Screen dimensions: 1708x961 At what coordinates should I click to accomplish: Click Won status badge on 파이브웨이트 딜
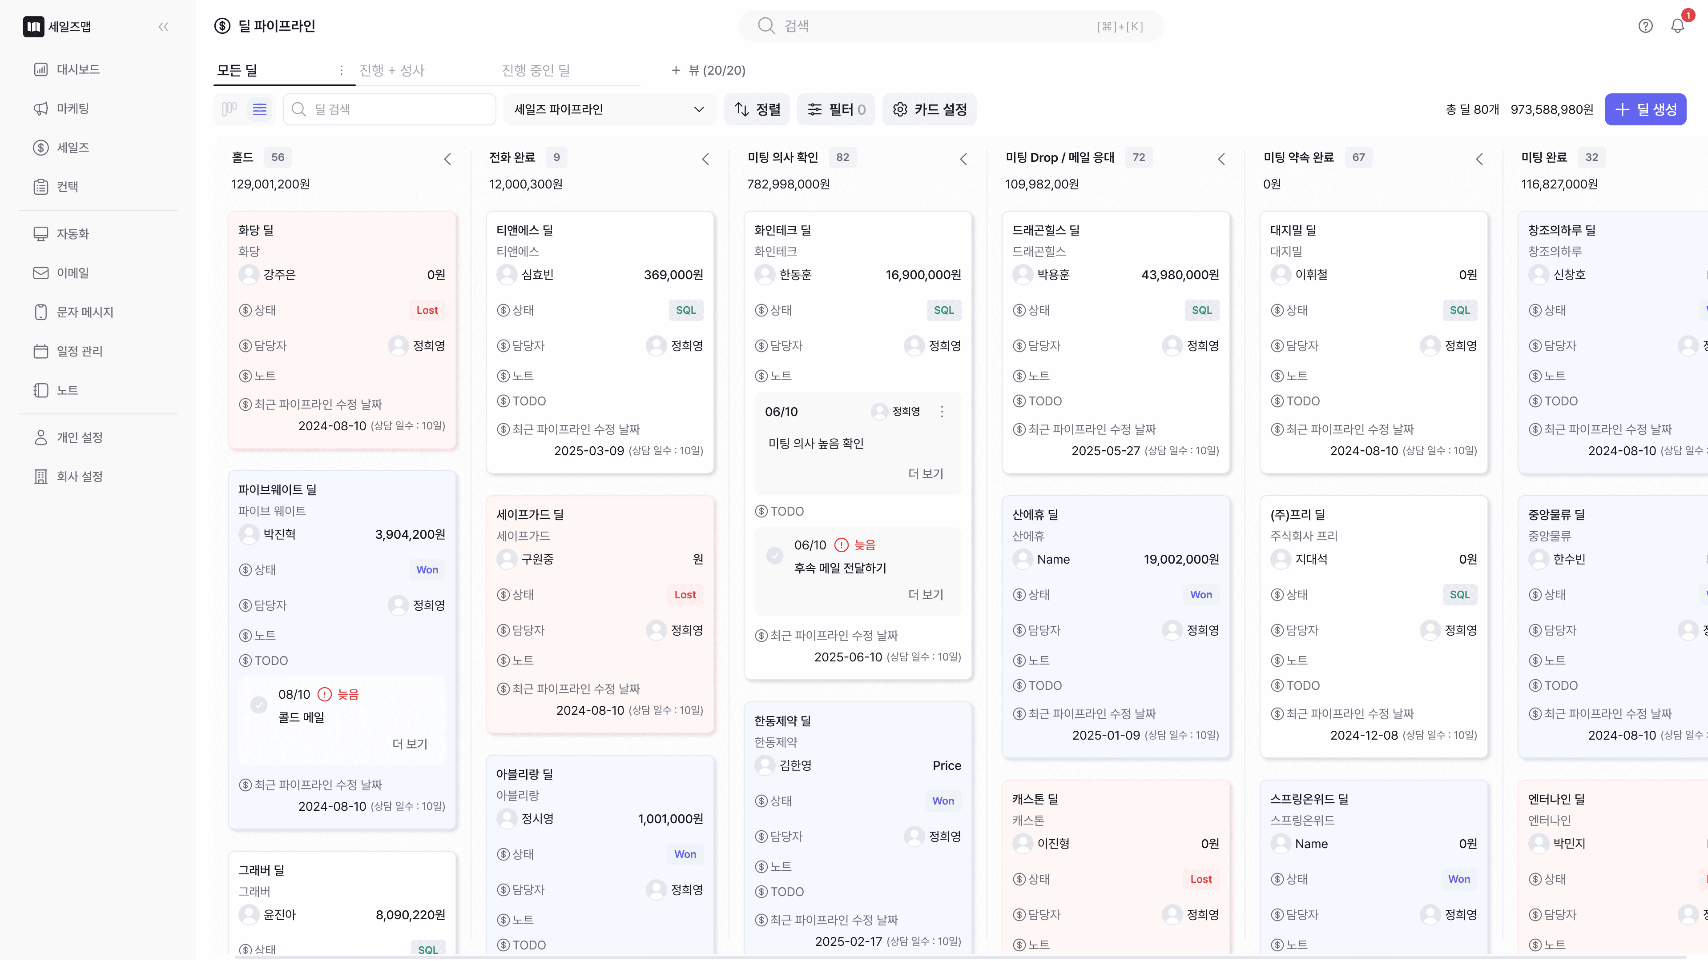coord(427,569)
